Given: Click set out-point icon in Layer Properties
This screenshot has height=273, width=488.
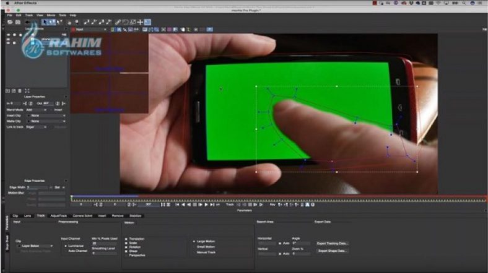Looking at the screenshot, I should (63, 103).
